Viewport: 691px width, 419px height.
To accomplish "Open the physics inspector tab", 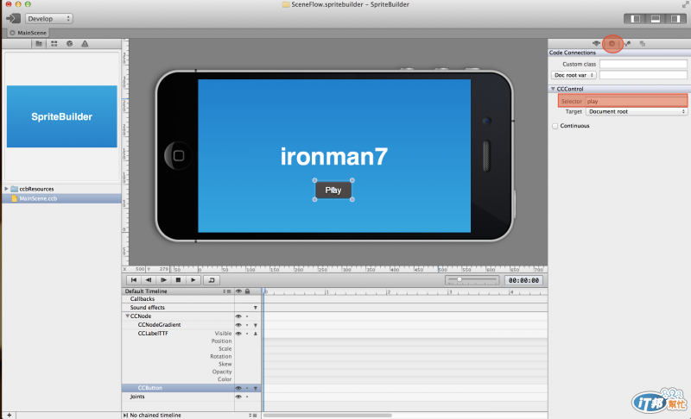I will point(627,43).
